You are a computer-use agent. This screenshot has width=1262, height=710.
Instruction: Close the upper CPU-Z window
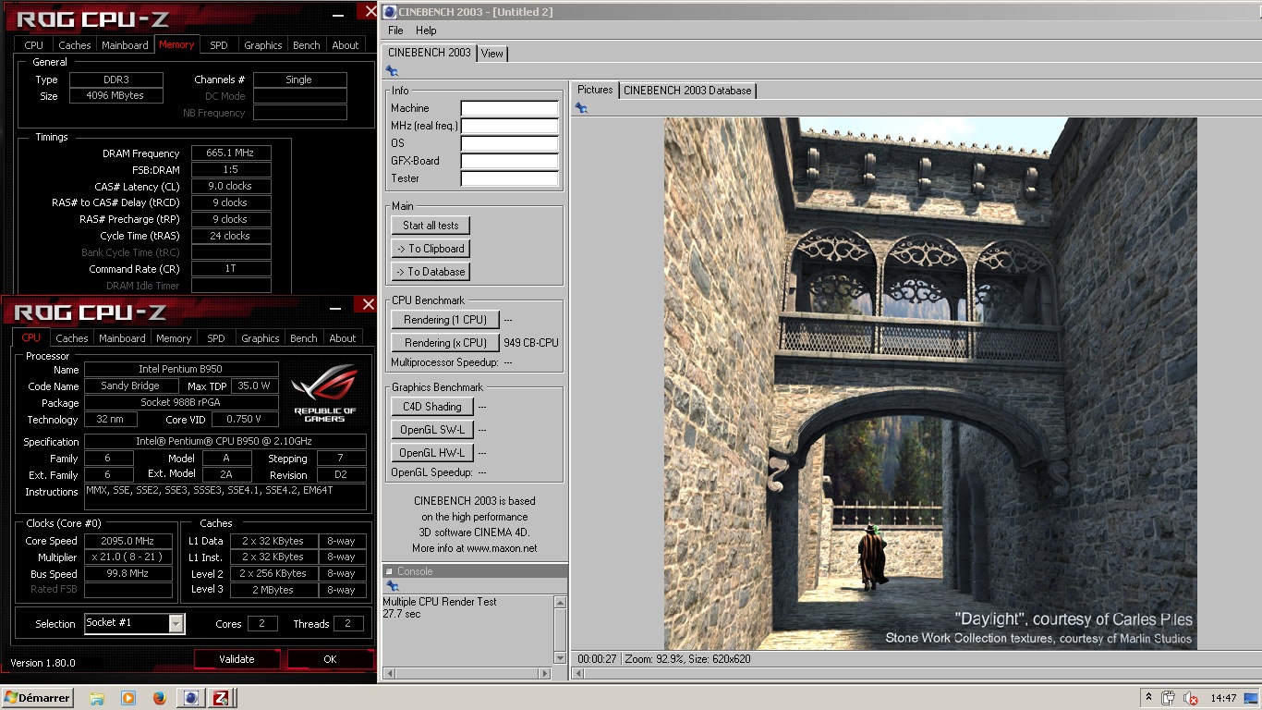click(370, 11)
